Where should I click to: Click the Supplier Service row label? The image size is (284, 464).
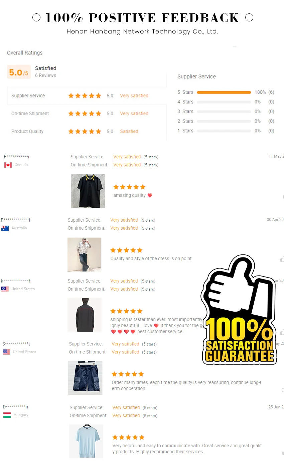[28, 96]
